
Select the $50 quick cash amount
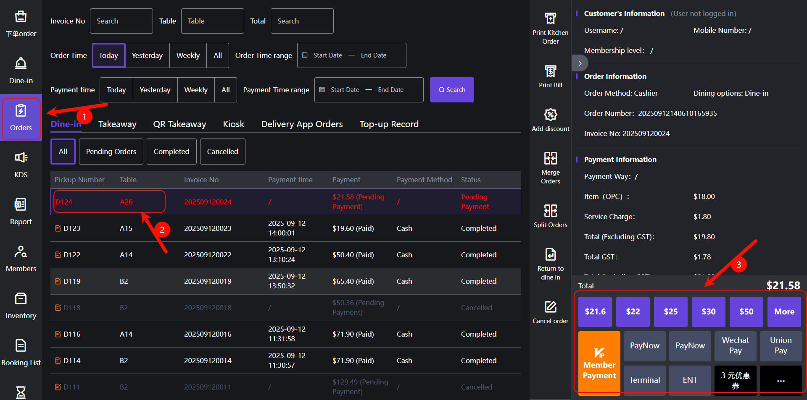pos(746,311)
